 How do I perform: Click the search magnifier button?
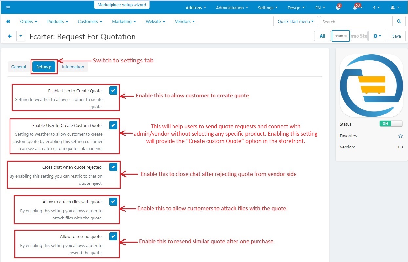[399, 21]
